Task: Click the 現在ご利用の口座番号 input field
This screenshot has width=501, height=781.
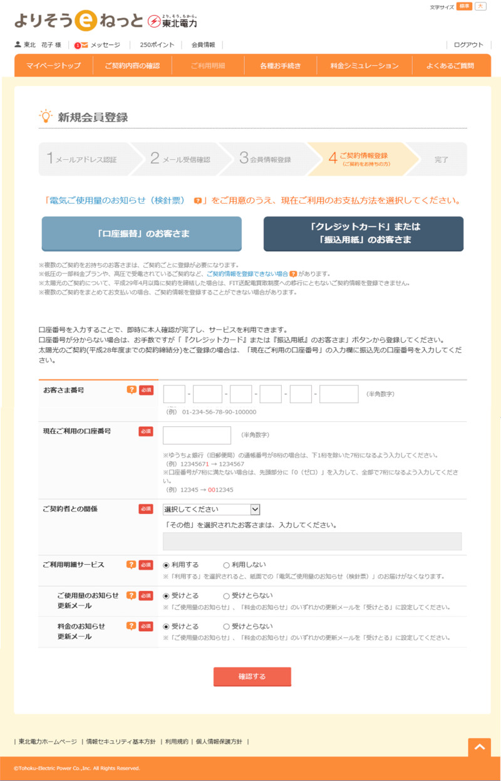Action: [x=197, y=435]
